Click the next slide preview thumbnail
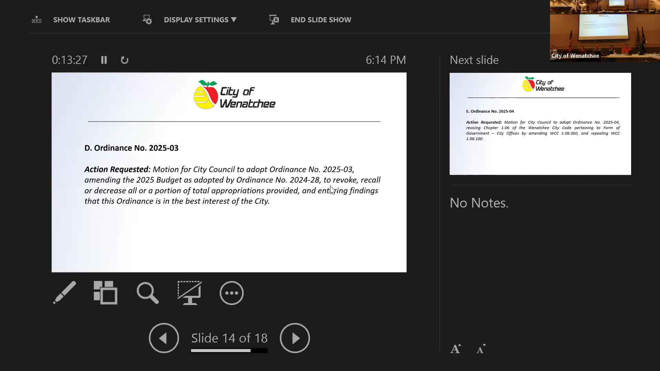The width and height of the screenshot is (660, 371). (540, 124)
